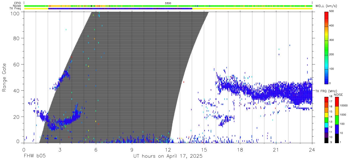
Task: Click the noise color strip above plot
Action: pyautogui.click(x=168, y=6)
